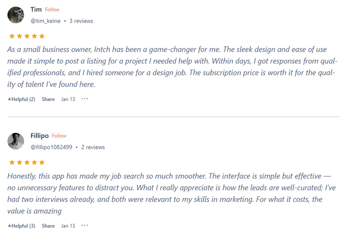Open Tim's profile name link
This screenshot has height=235, width=348.
click(36, 9)
